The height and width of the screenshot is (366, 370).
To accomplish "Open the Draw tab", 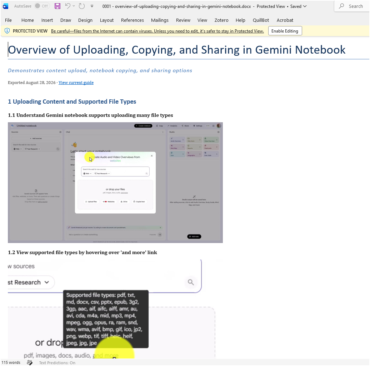I will point(66,20).
